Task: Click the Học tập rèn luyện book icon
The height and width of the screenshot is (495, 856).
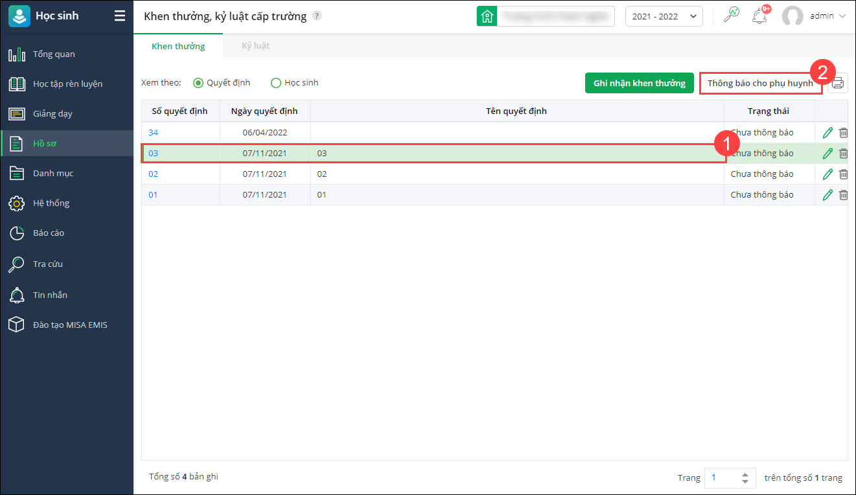Action: pyautogui.click(x=17, y=84)
